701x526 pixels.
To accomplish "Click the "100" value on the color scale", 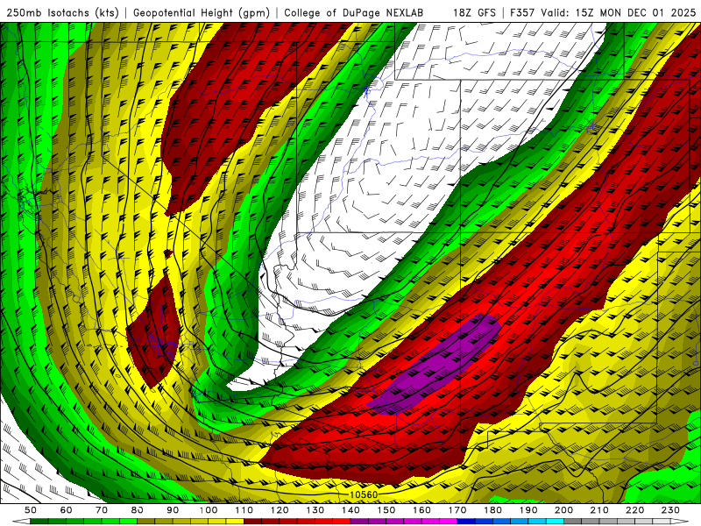I will click(209, 510).
